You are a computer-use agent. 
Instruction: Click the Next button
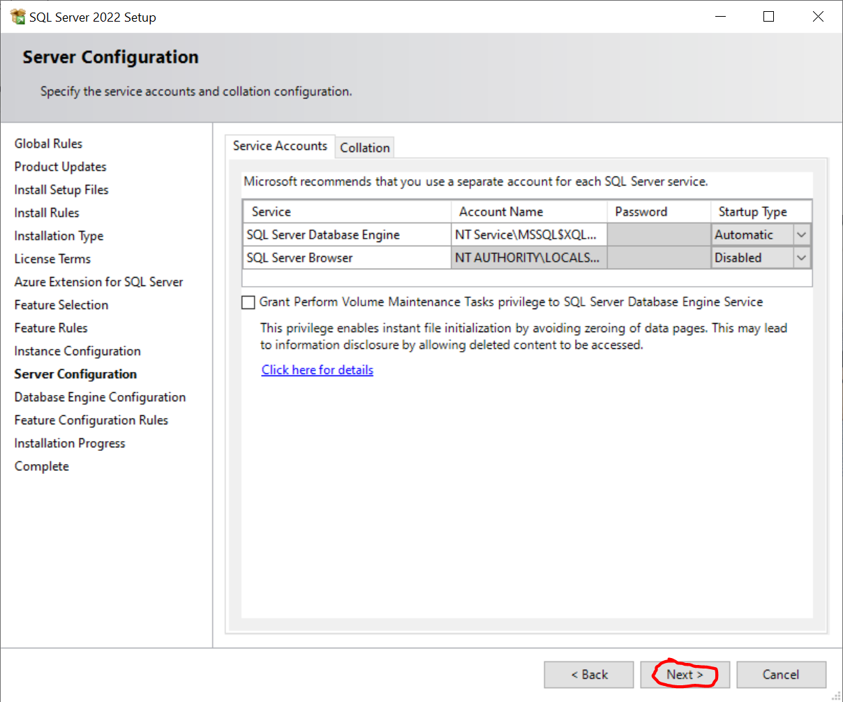685,675
